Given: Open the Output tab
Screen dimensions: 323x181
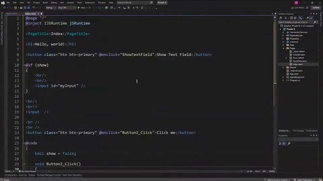Looking at the screenshot, I should [x=32, y=175].
